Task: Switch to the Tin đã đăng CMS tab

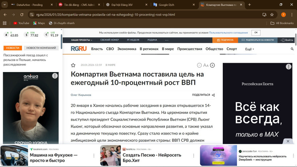Action: pos(77,5)
